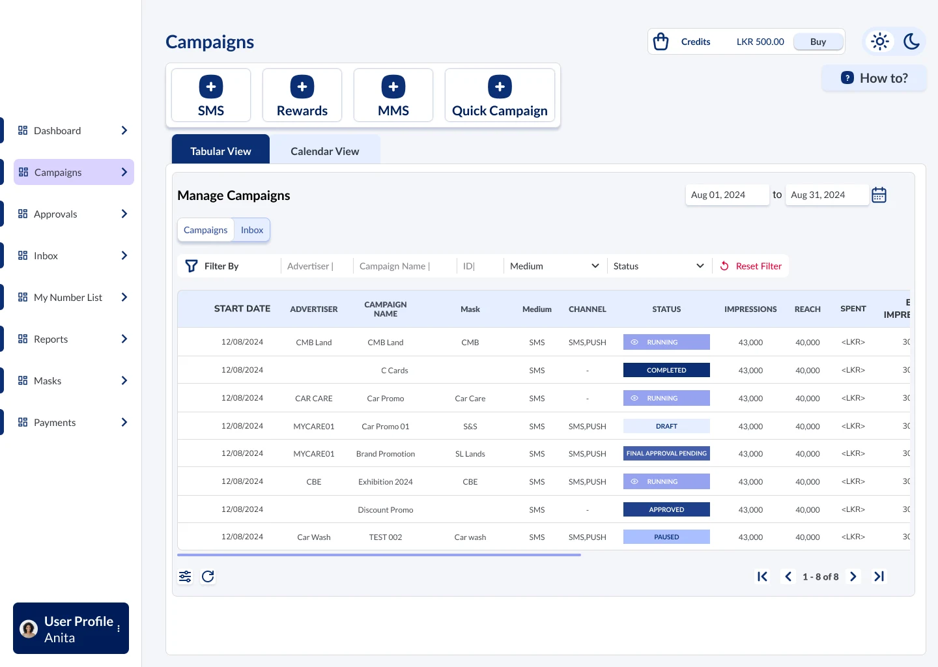The height and width of the screenshot is (667, 938).
Task: Click the Reset Filter circular arrow icon
Action: [x=724, y=266]
